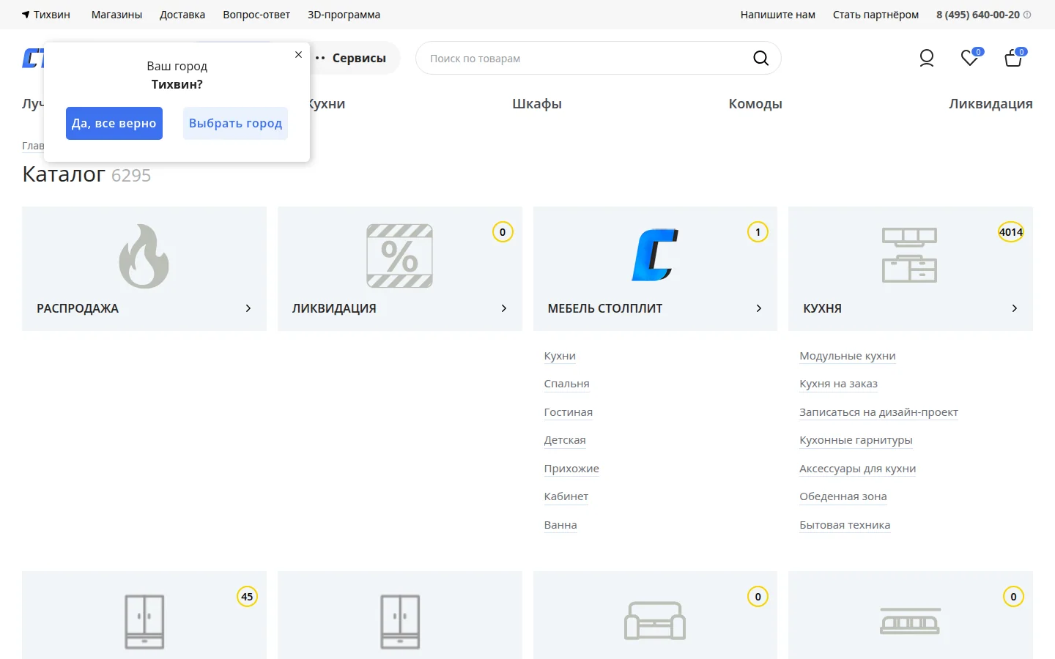Click the 4014 count badge on КУХНЯ

[1011, 232]
